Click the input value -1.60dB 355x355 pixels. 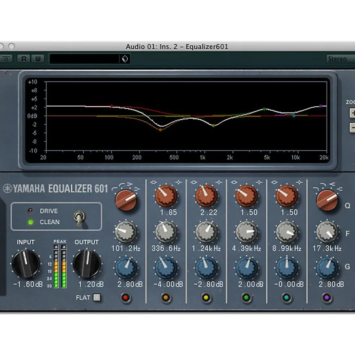point(28,284)
